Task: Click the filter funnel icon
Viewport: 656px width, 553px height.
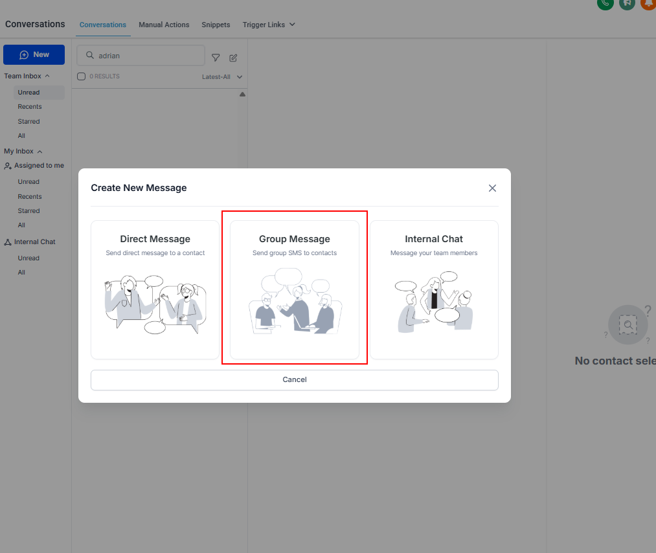Action: [x=216, y=58]
